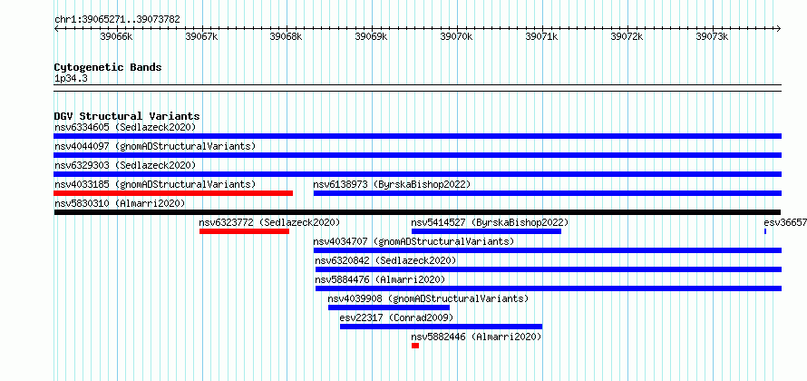The height and width of the screenshot is (381, 807).
Task: Click the 1p34.3 cytogenetic band bar
Action: tap(417, 88)
